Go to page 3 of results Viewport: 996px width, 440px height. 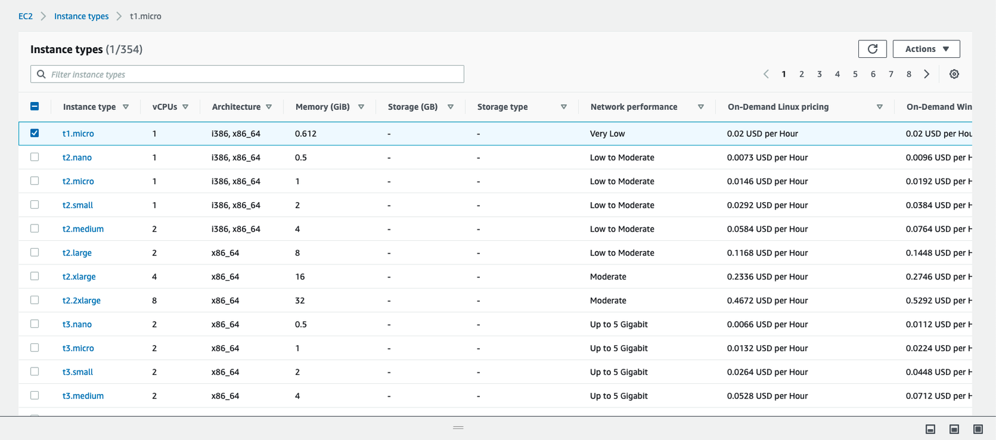[x=819, y=74]
